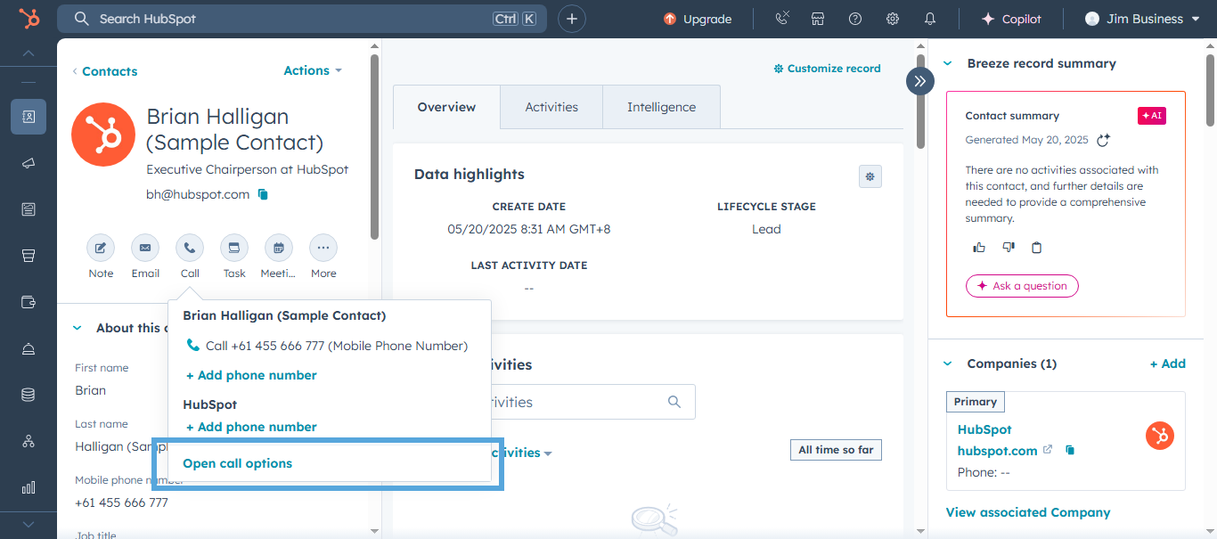Open the Settings gear in top bar
The height and width of the screenshot is (539, 1217).
coord(892,18)
